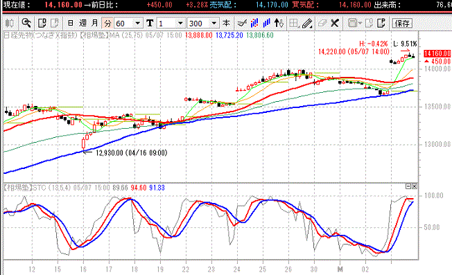Select the minute (分) period button
452x275 pixels.
108,24
